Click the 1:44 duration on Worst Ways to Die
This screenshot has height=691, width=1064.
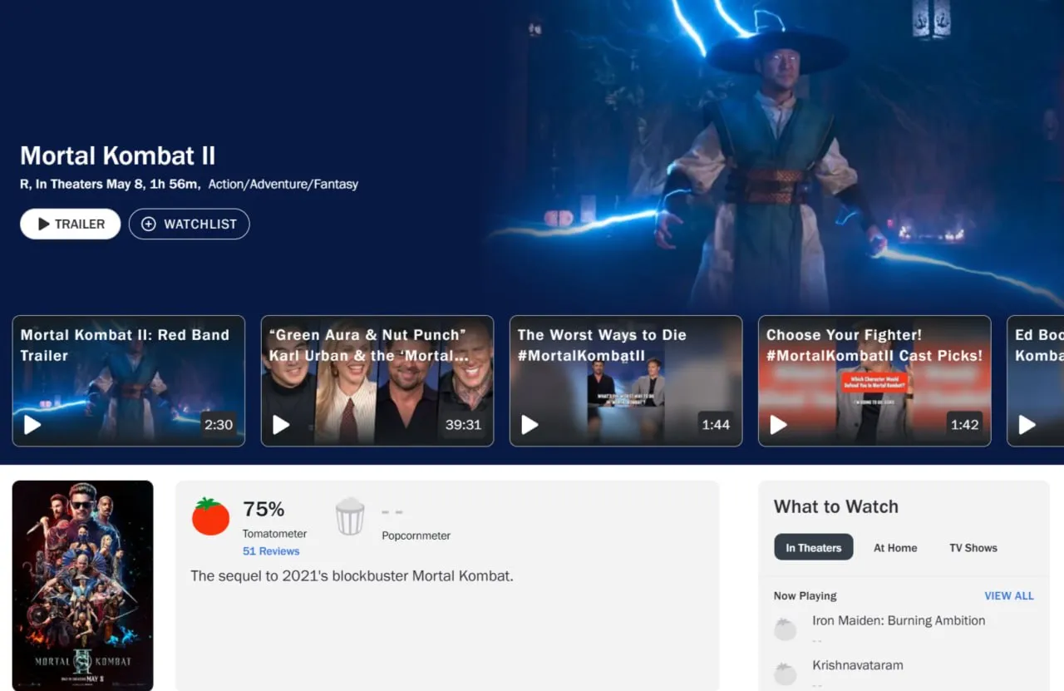[x=716, y=425]
